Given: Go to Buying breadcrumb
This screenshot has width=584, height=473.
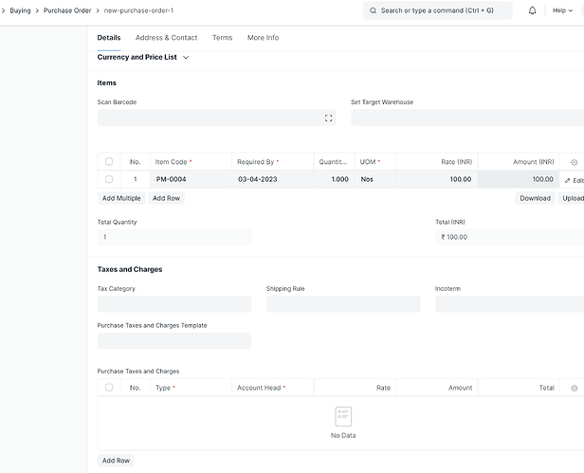Looking at the screenshot, I should tap(20, 10).
